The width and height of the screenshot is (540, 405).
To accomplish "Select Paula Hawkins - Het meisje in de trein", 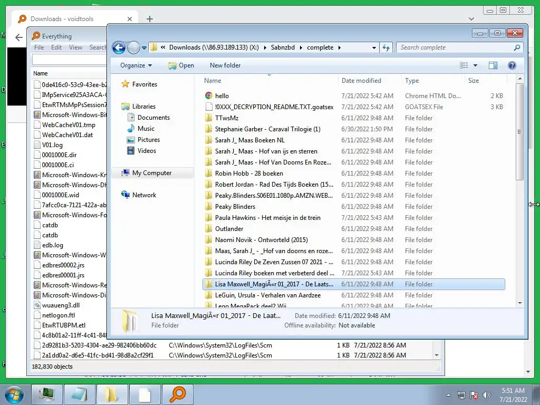I will point(267,218).
